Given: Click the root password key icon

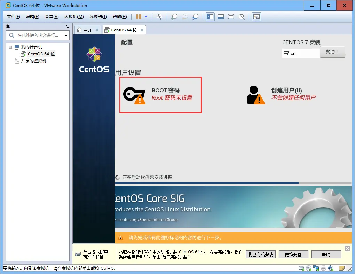Looking at the screenshot, I should point(134,95).
